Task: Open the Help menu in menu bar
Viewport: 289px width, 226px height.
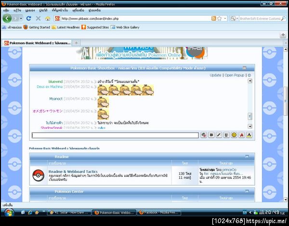Action: click(94, 10)
